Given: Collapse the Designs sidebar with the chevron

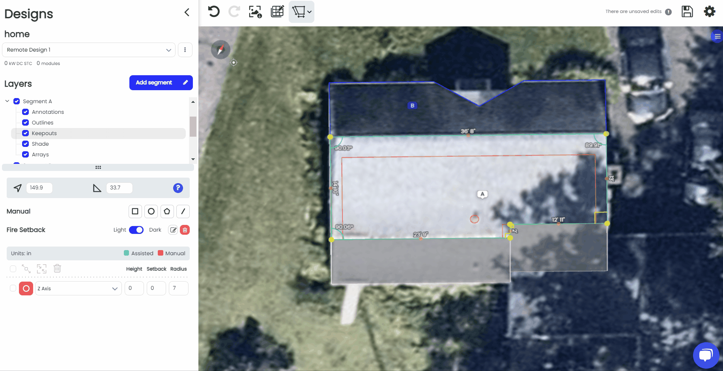Looking at the screenshot, I should (x=187, y=12).
